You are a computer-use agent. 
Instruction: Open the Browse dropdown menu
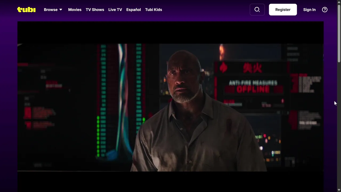point(53,10)
